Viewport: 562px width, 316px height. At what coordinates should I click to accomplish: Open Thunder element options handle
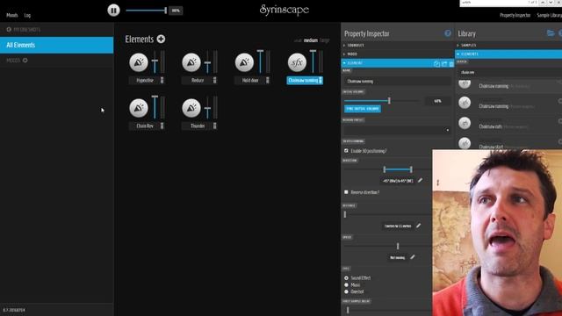[x=214, y=126]
